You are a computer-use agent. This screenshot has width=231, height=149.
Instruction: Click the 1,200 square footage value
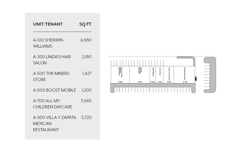(x=87, y=90)
